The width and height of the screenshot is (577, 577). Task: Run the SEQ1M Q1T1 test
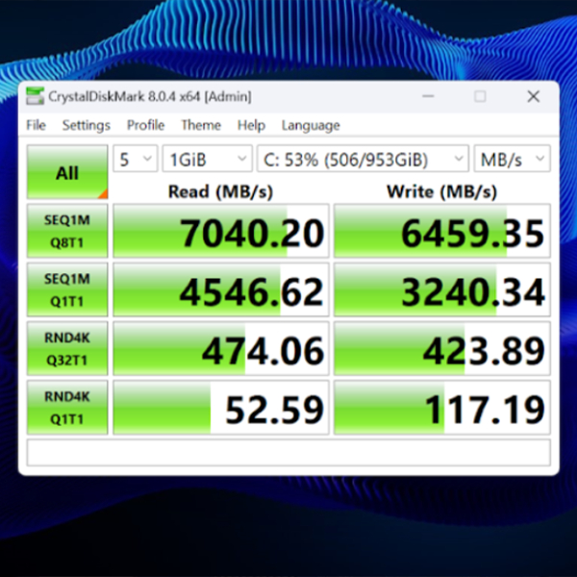coord(67,290)
